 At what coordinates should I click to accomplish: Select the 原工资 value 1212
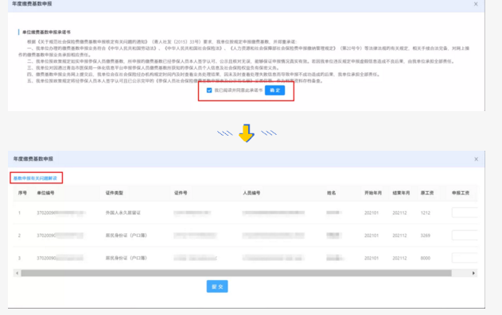(x=425, y=213)
